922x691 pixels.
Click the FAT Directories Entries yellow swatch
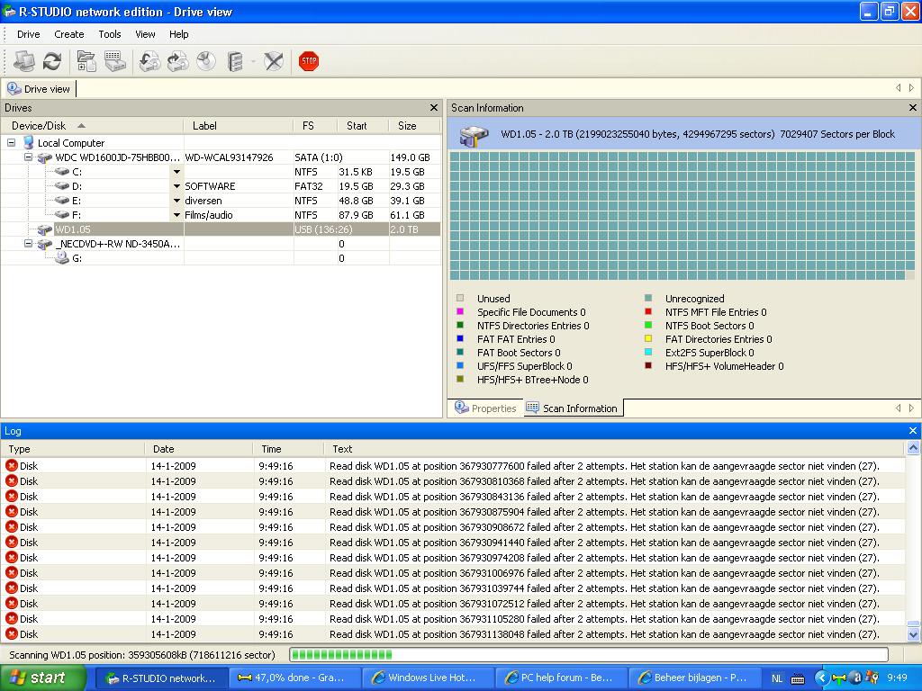click(x=648, y=339)
